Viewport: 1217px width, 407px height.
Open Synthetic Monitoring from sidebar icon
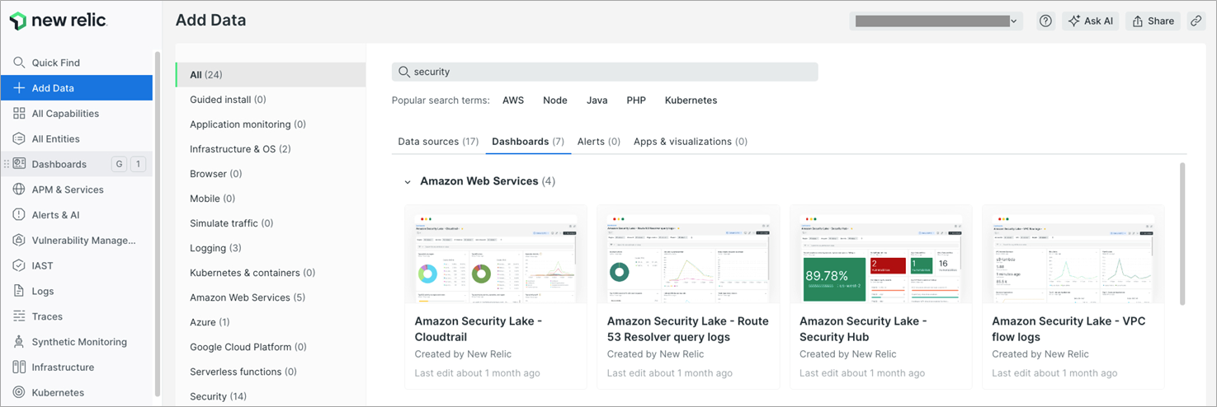click(19, 342)
